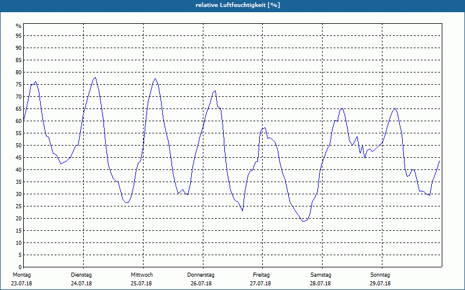465x290 pixels.
Task: Click the y-axis value '85'
Action: [19, 60]
